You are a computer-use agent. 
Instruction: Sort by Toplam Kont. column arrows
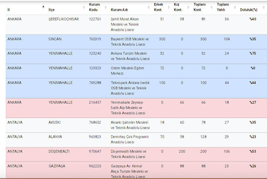coord(212,7)
